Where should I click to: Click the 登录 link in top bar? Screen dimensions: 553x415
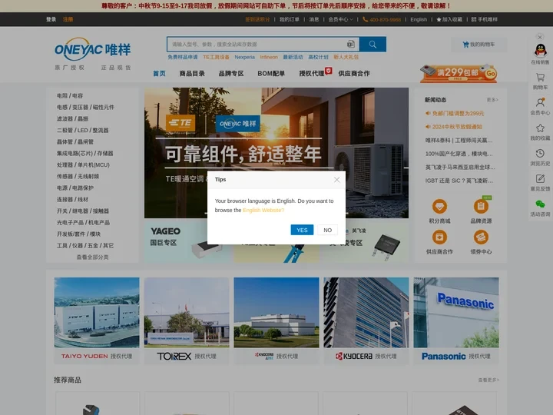[51, 19]
